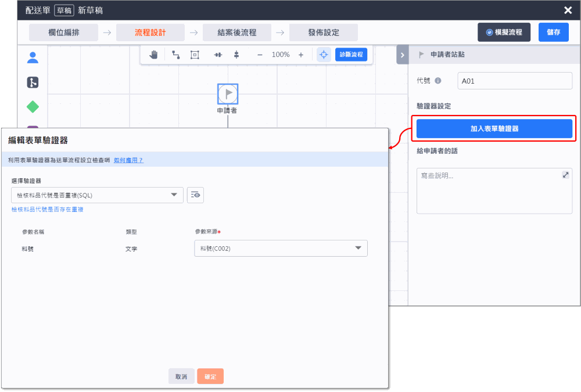The image size is (581, 392).
Task: Click the fit-to-frame selection icon
Action: click(195, 54)
